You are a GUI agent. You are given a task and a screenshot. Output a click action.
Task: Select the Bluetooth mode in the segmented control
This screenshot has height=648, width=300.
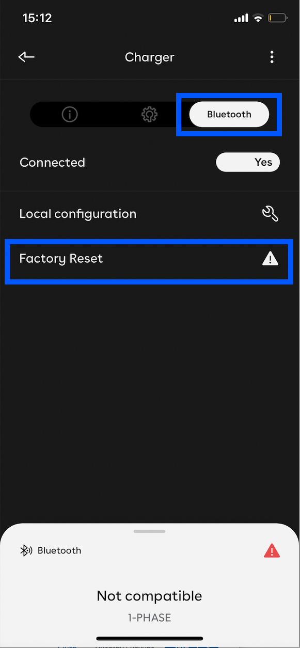click(229, 114)
